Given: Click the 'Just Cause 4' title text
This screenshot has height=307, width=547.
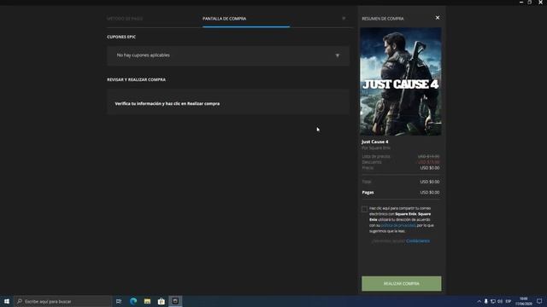Looking at the screenshot, I should pyautogui.click(x=374, y=142).
